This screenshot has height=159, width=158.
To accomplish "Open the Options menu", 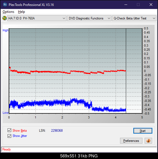I will pyautogui.click(x=8, y=12).
